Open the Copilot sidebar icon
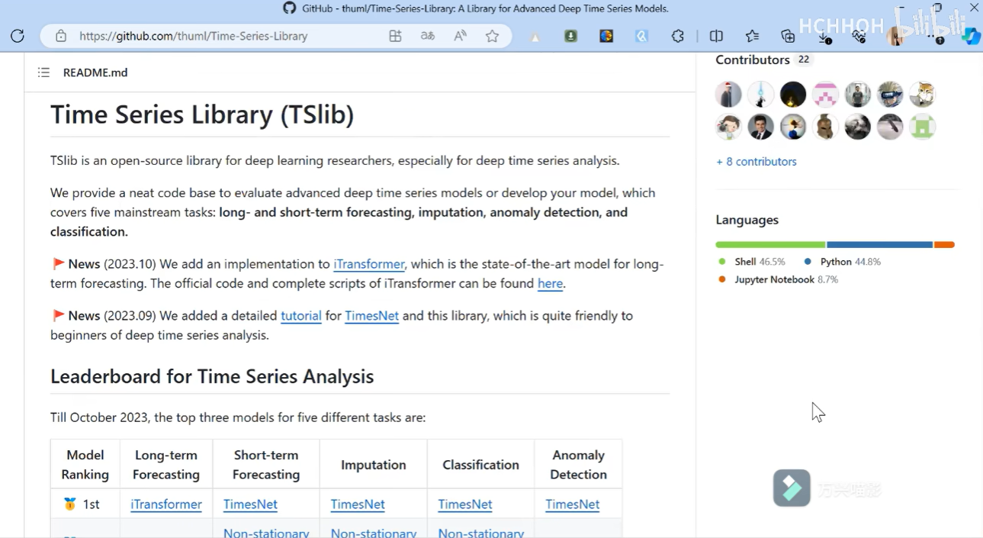Viewport: 983px width, 538px height. (970, 36)
